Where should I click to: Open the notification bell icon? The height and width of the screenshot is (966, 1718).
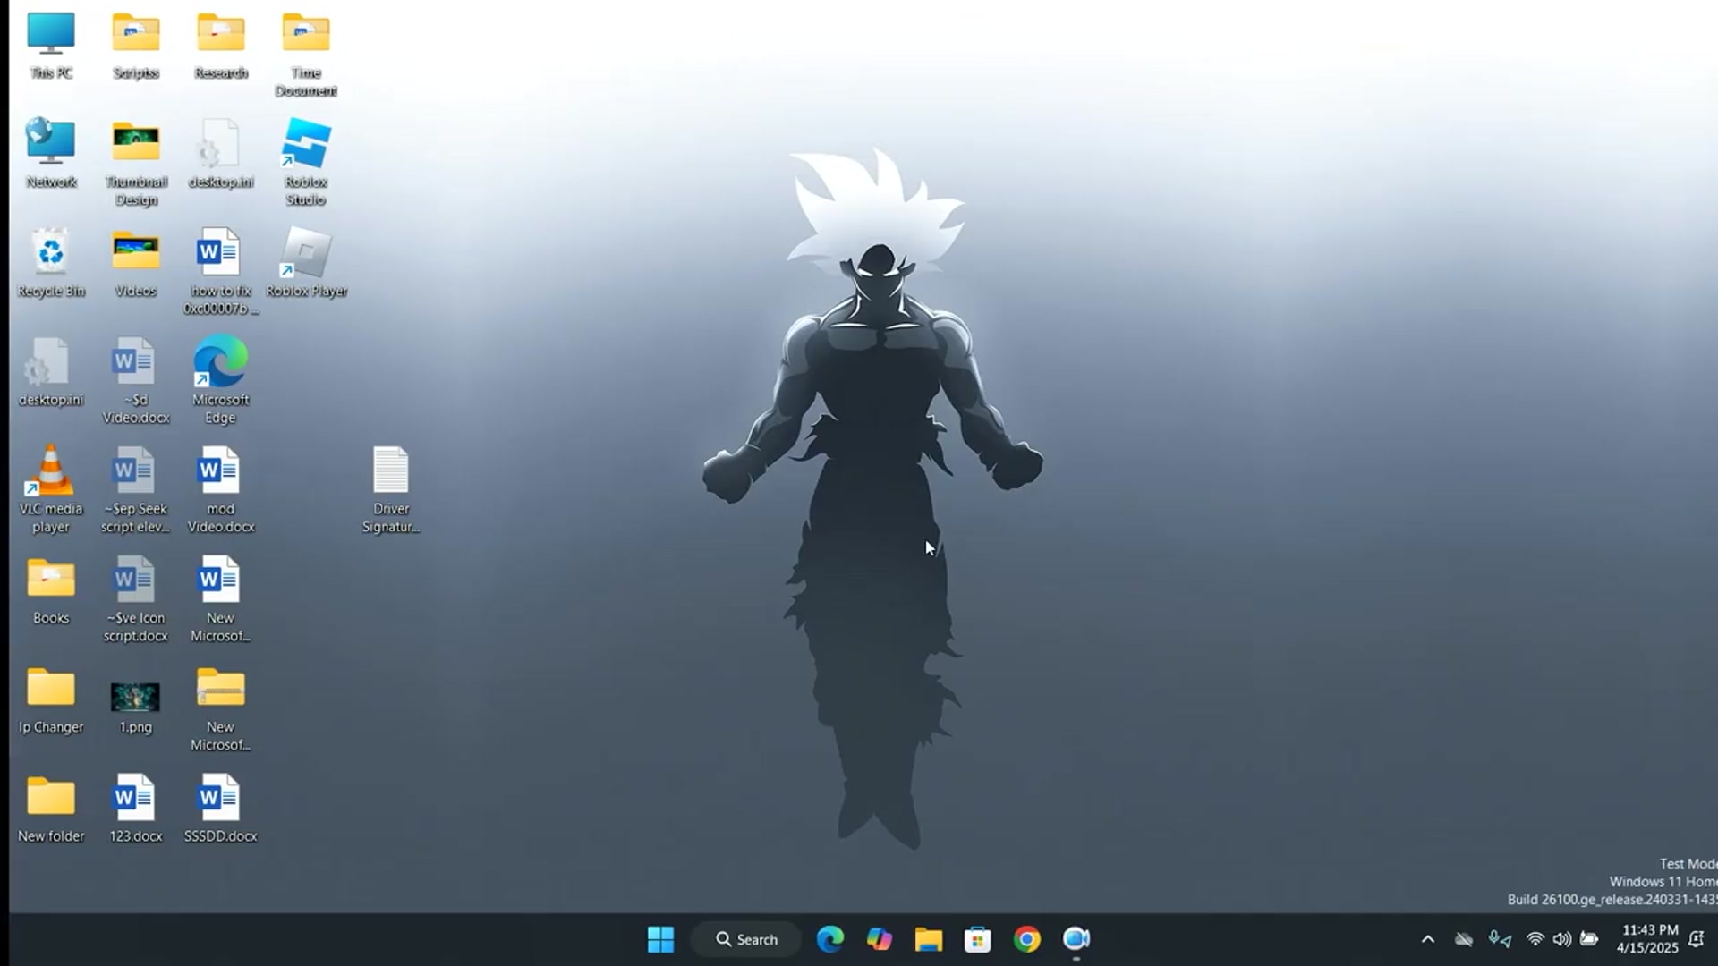pyautogui.click(x=1697, y=939)
